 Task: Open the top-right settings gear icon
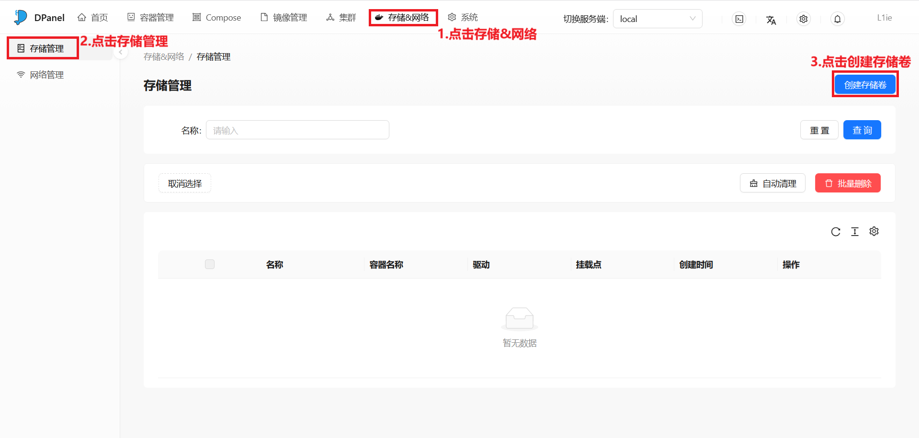point(804,19)
